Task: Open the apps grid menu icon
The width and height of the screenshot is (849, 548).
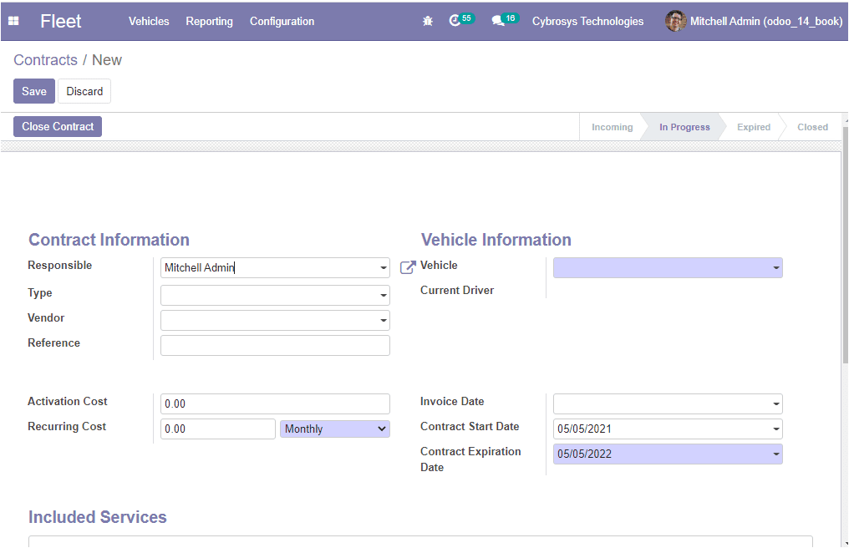Action: [13, 21]
